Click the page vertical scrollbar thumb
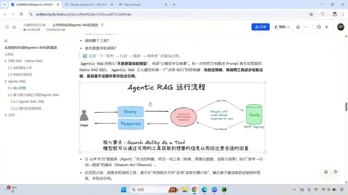The height and width of the screenshot is (195, 348). (x=346, y=107)
